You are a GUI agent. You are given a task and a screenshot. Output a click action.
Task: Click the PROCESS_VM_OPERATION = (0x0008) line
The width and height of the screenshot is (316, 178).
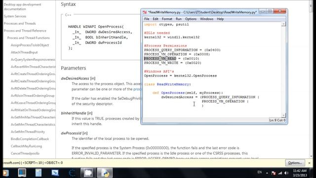[x=177, y=54]
